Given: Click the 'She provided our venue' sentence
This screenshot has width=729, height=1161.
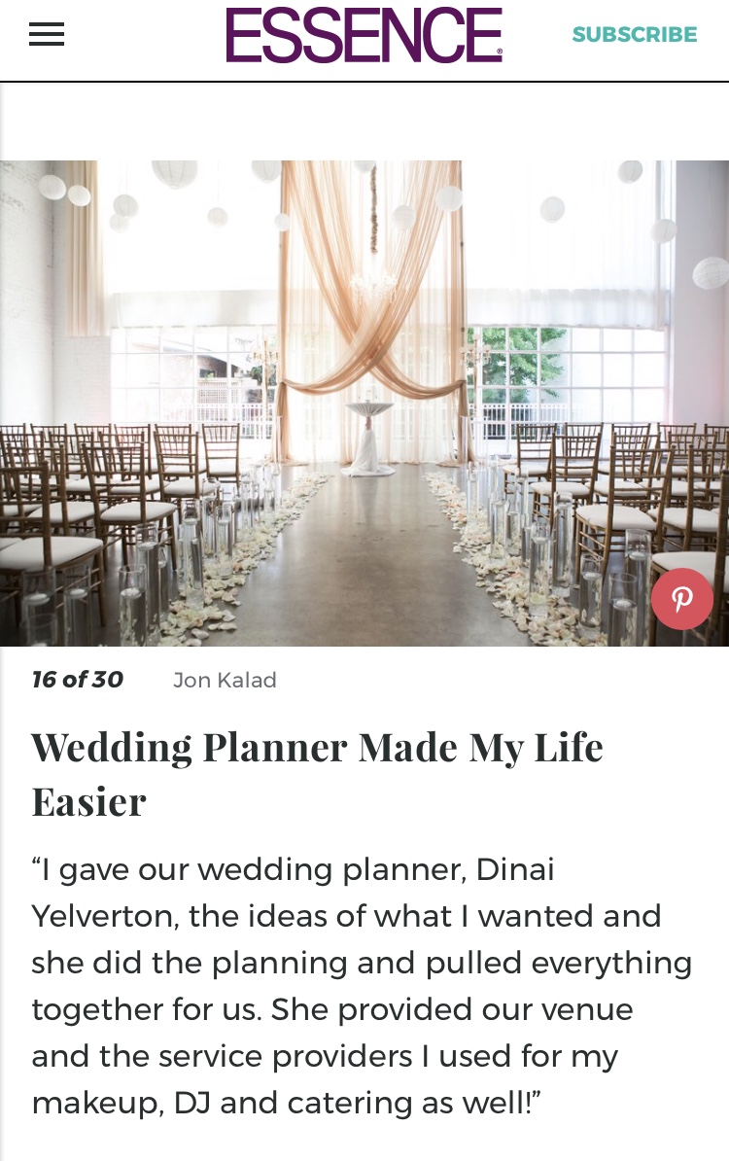Looking at the screenshot, I should tap(452, 1009).
